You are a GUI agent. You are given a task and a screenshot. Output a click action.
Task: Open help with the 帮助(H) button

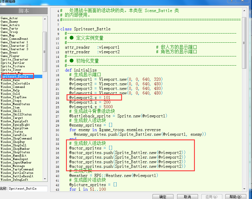pos(236,197)
